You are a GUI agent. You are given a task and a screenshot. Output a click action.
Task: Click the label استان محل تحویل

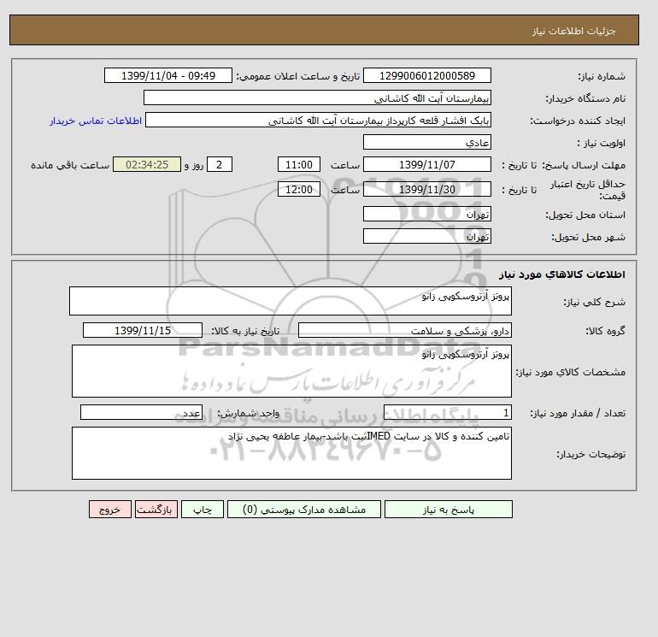[585, 215]
